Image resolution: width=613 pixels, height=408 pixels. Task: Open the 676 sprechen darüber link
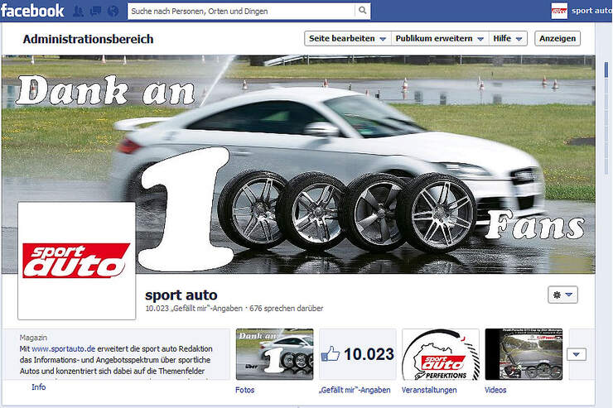tap(286, 309)
